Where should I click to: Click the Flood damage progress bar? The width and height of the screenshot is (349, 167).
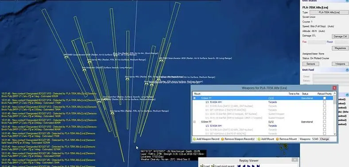click(341, 42)
